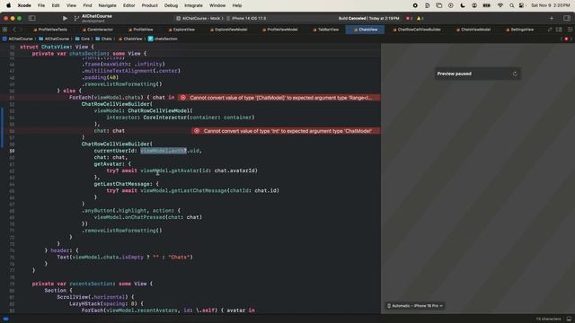Open the Apple menu

point(8,5)
